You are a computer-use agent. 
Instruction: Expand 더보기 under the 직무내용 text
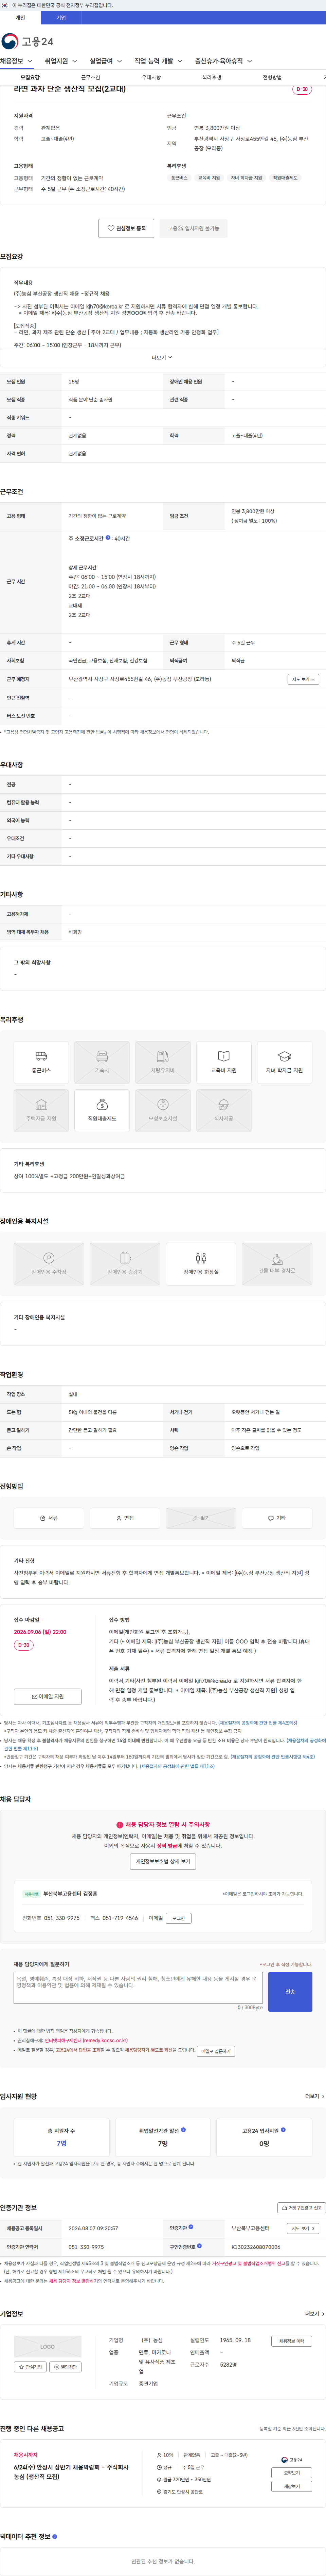coord(162,357)
